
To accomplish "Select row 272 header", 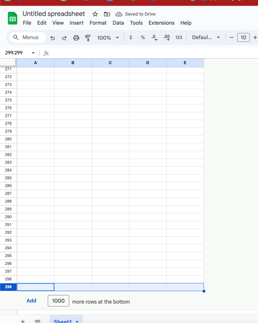I will click(x=9, y=77).
